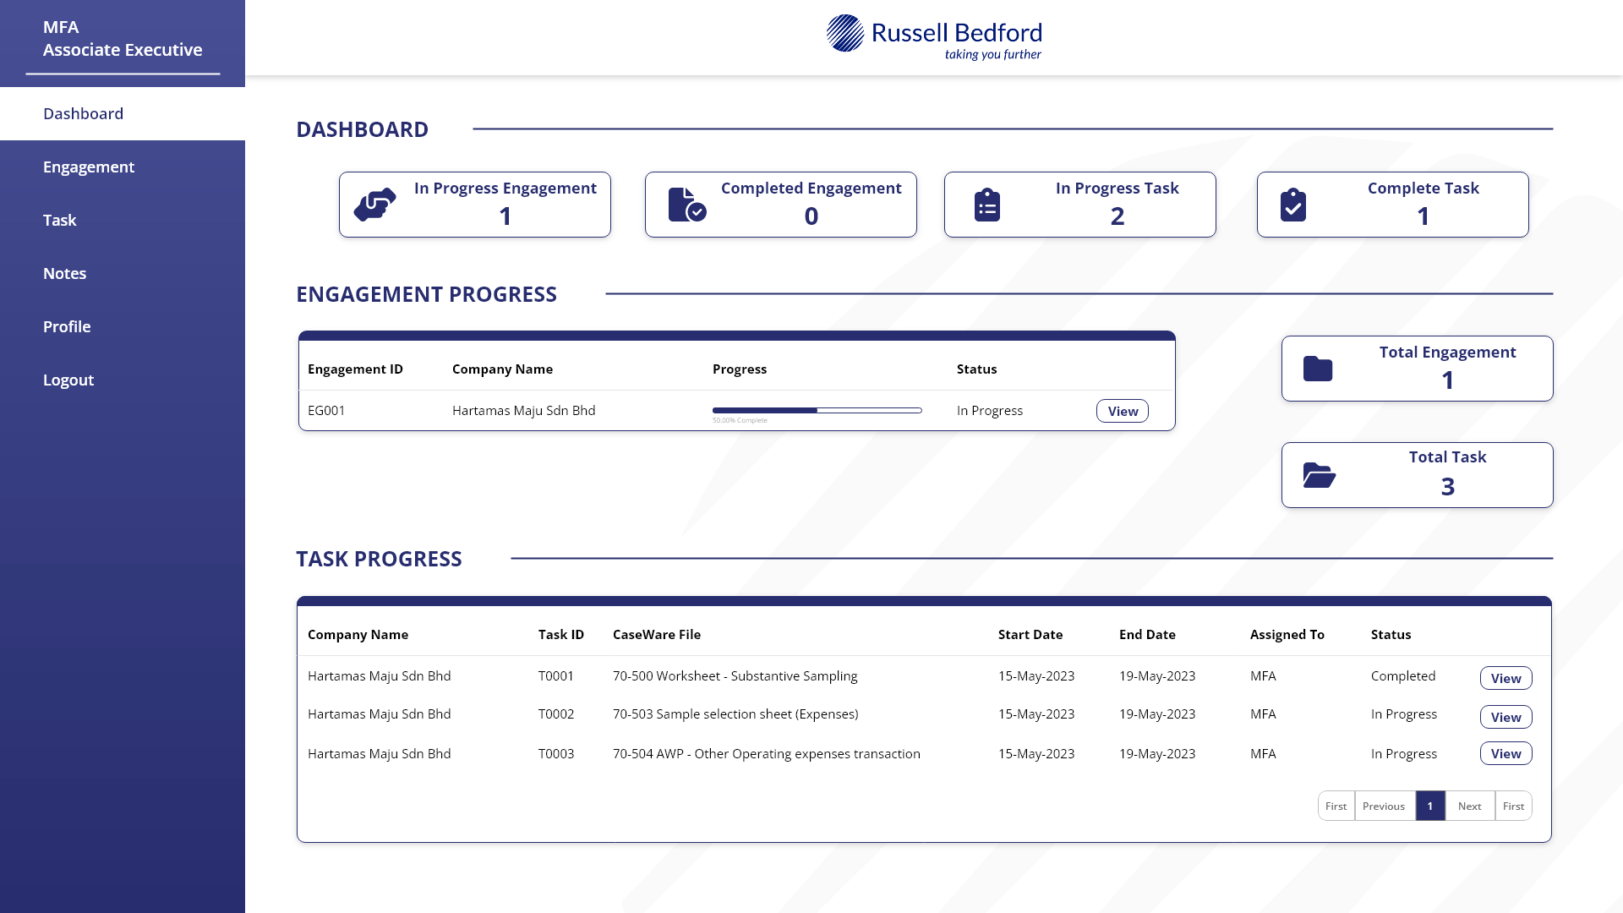Open Notes from the sidebar
The width and height of the screenshot is (1623, 913).
pos(65,273)
